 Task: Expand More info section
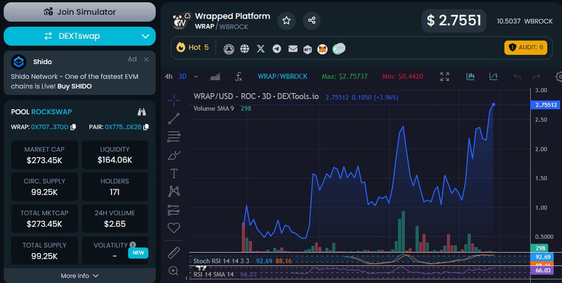[x=80, y=276]
